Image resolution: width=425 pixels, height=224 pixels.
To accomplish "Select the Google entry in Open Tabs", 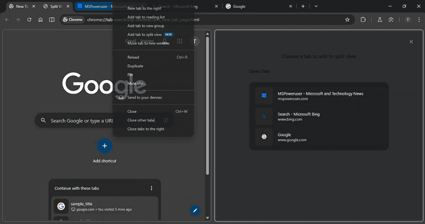I will point(319,137).
